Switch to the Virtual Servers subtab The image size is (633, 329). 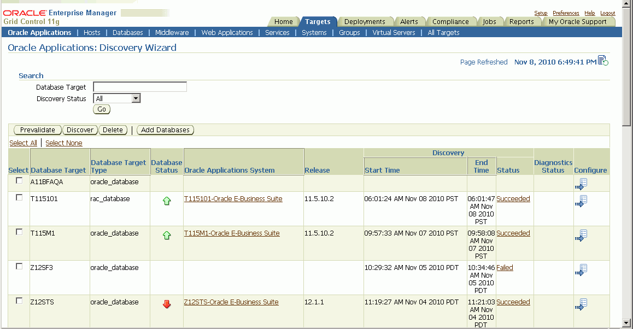click(x=394, y=32)
